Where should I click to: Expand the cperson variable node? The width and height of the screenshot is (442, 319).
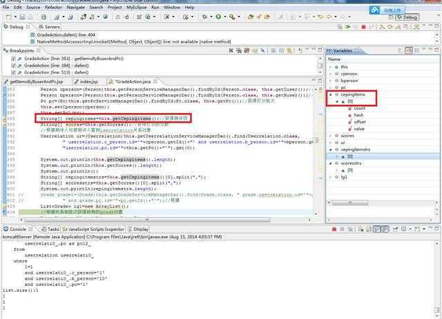tap(331, 74)
